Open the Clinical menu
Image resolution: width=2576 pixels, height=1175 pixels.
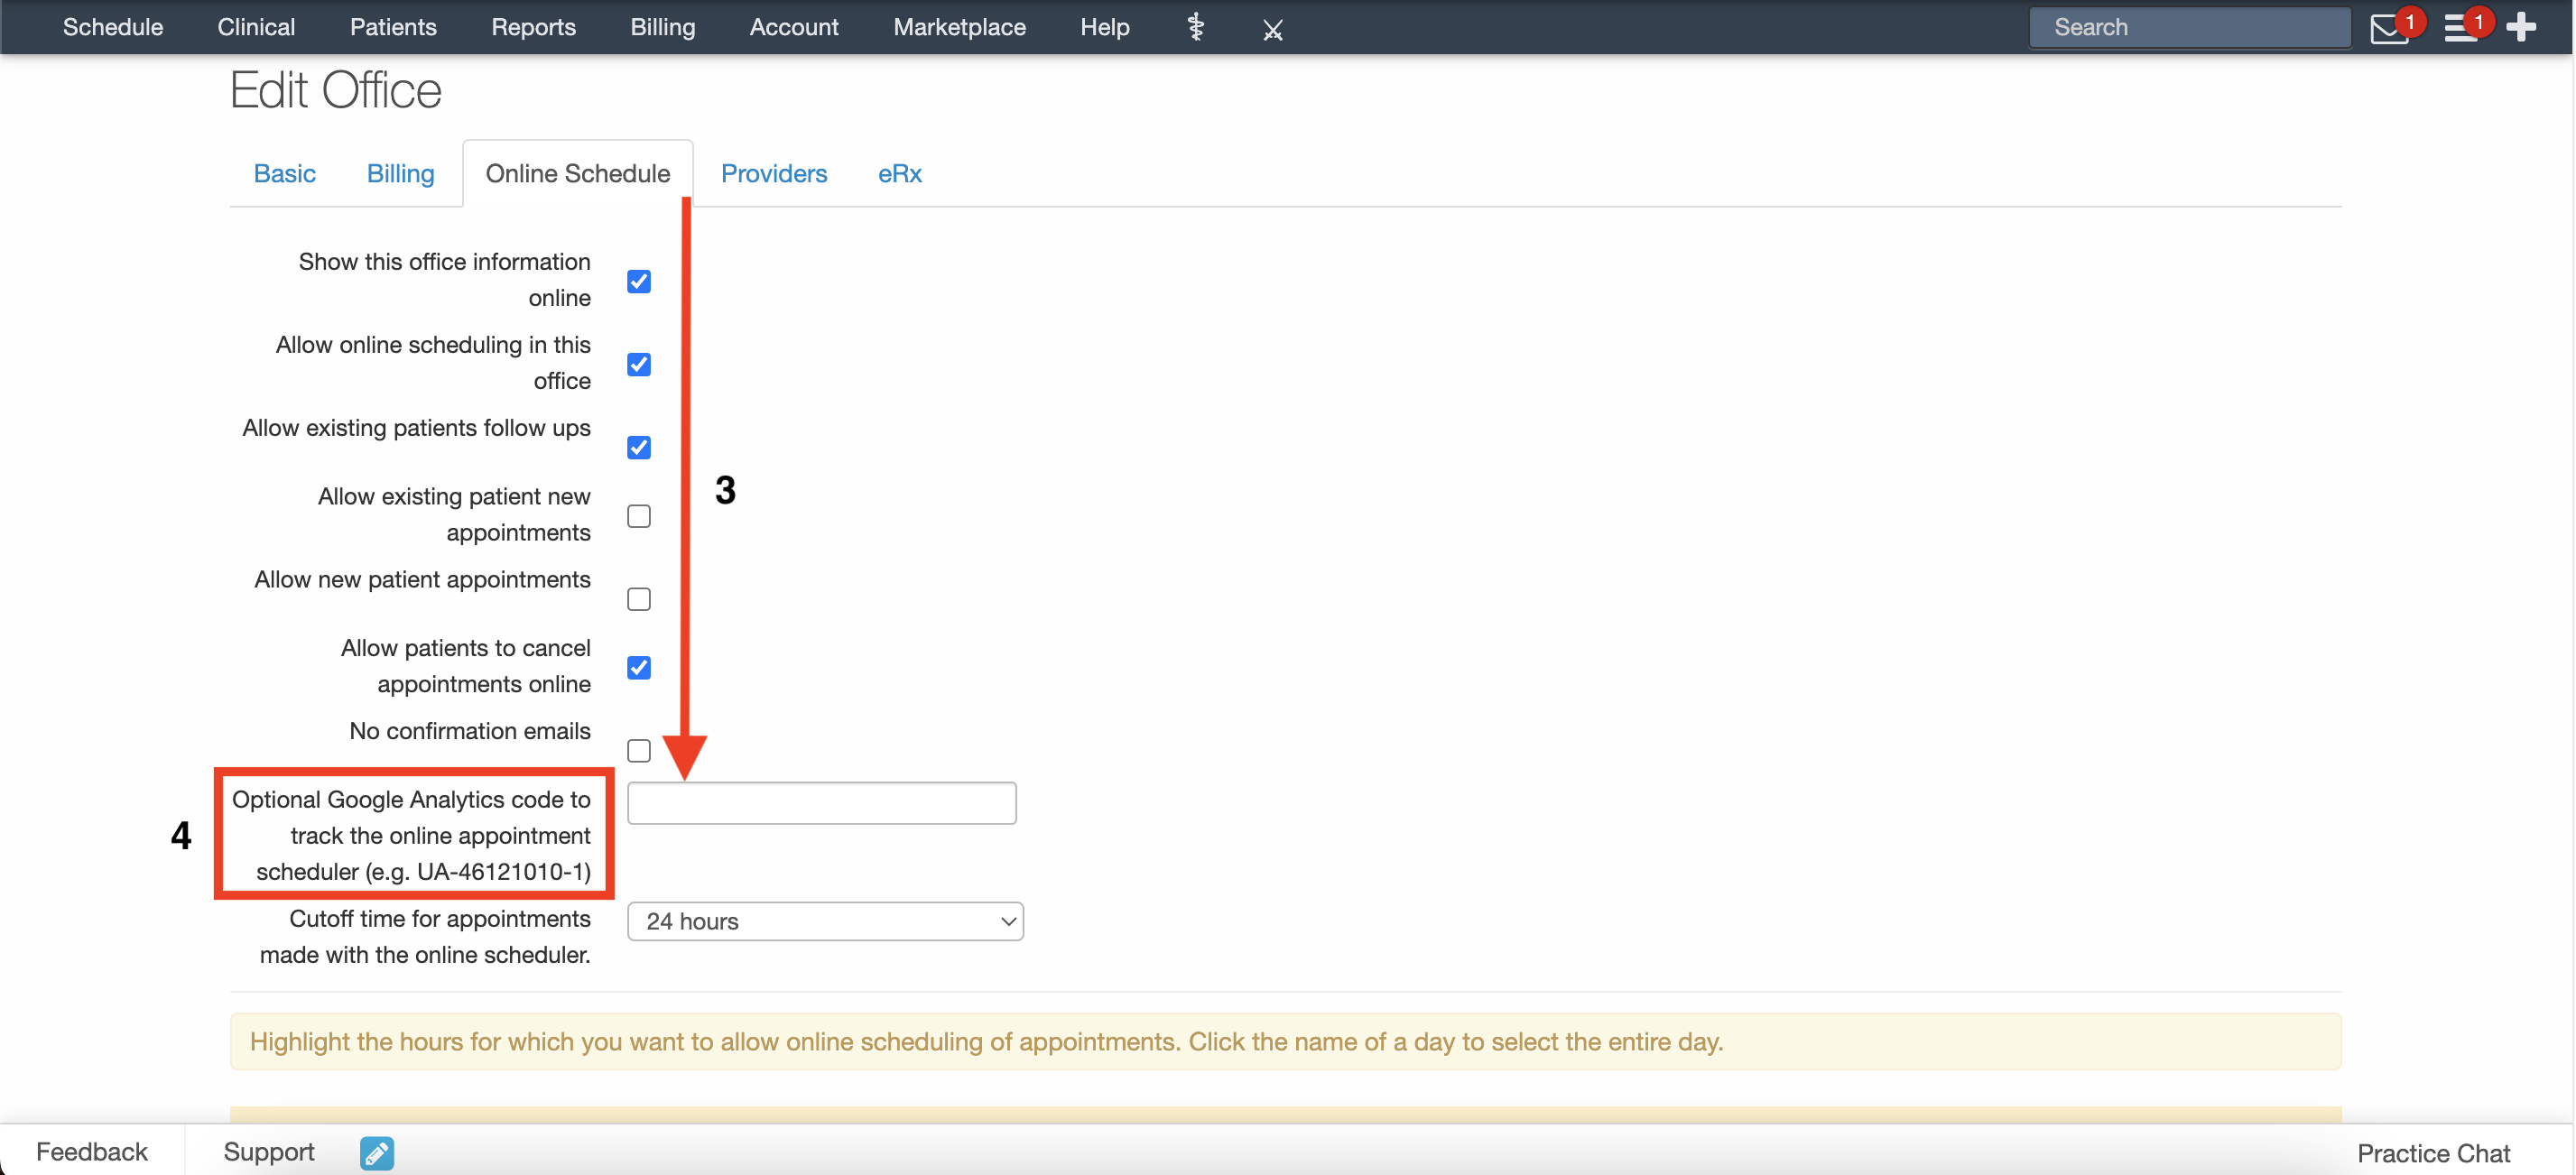pyautogui.click(x=256, y=27)
